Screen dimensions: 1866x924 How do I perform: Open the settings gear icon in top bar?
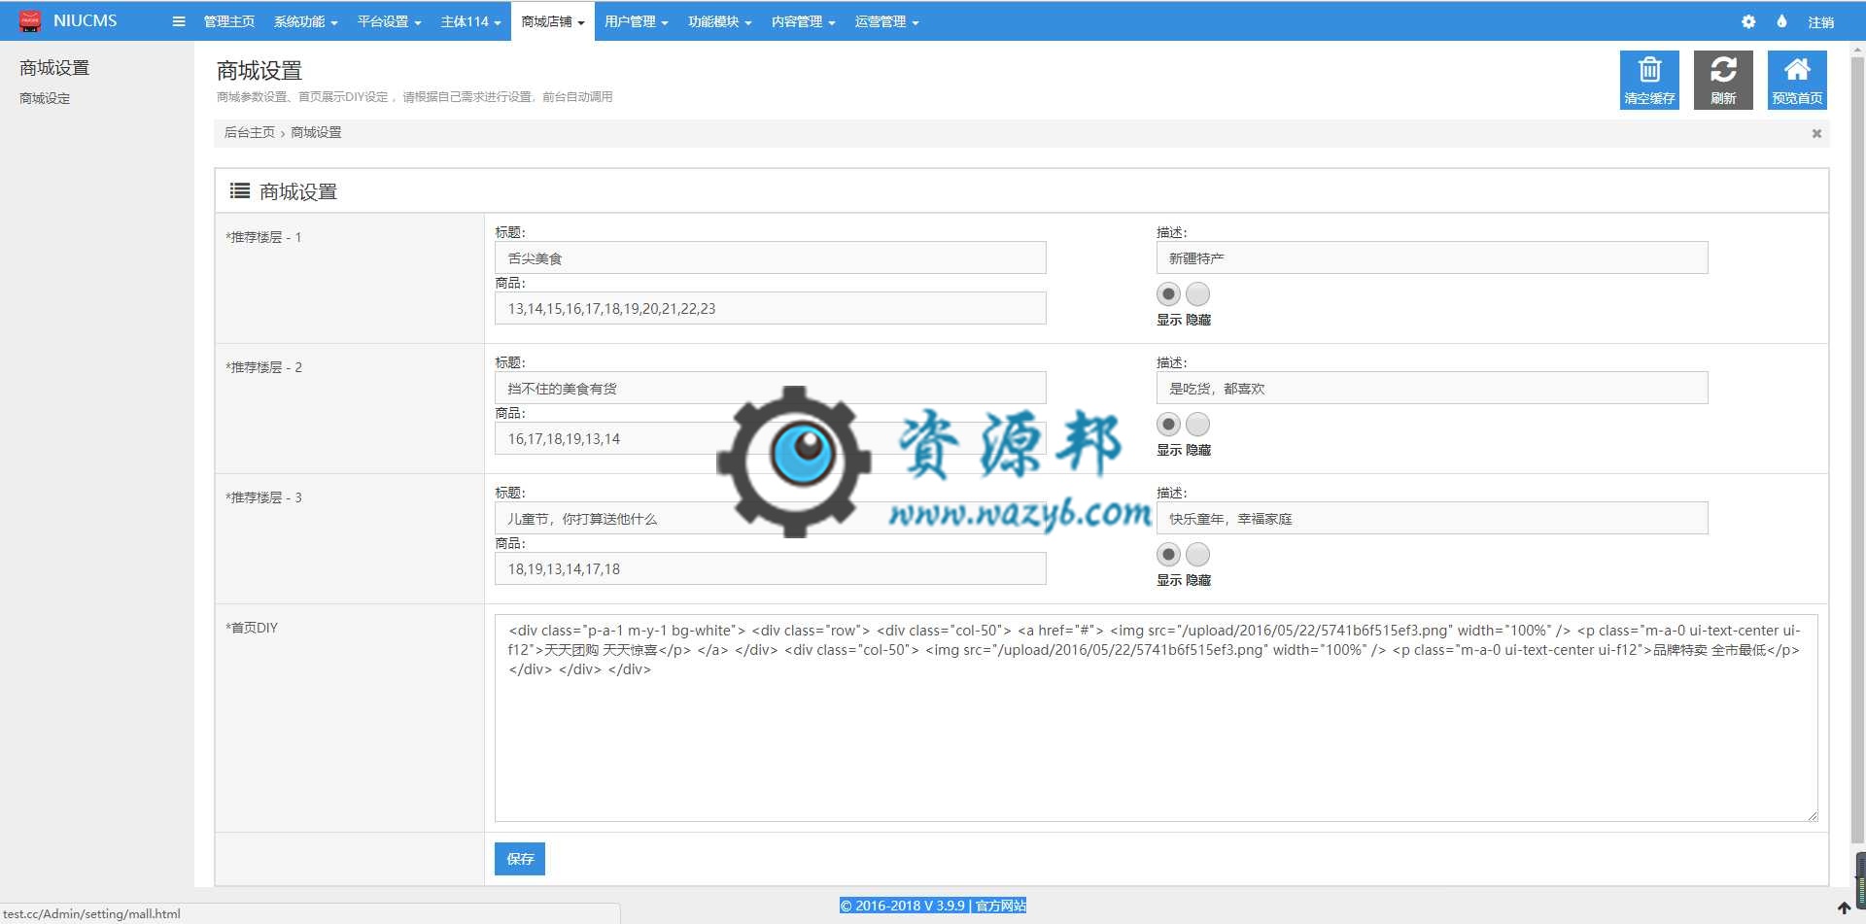click(1747, 21)
